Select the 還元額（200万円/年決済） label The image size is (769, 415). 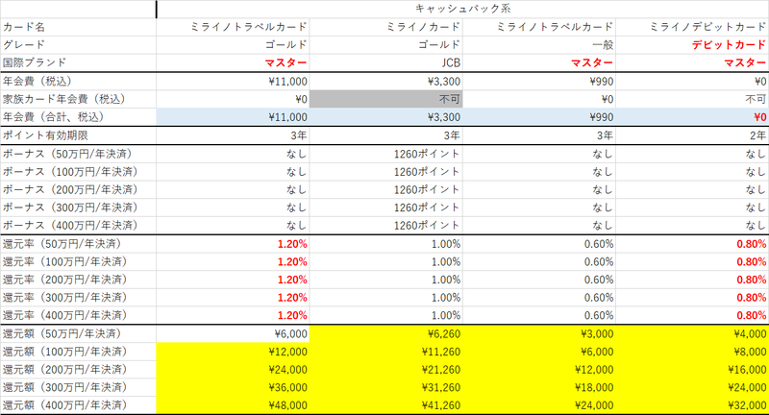pos(64,370)
